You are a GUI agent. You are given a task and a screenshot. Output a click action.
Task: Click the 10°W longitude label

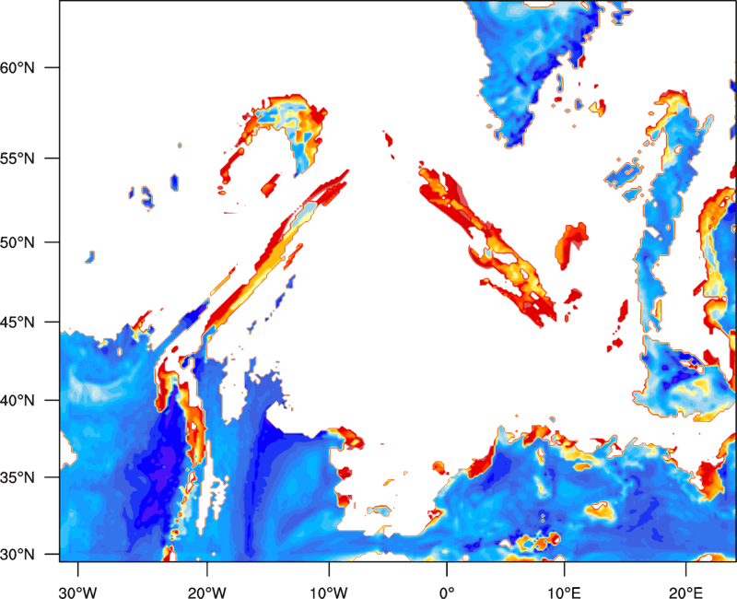coord(329,593)
